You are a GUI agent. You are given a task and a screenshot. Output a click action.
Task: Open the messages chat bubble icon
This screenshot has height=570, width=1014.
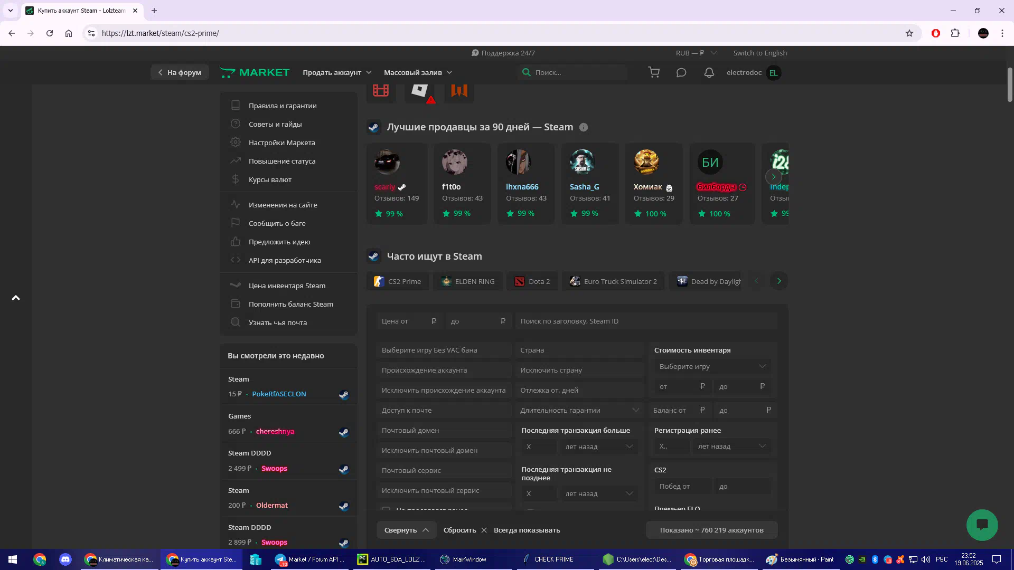[681, 73]
